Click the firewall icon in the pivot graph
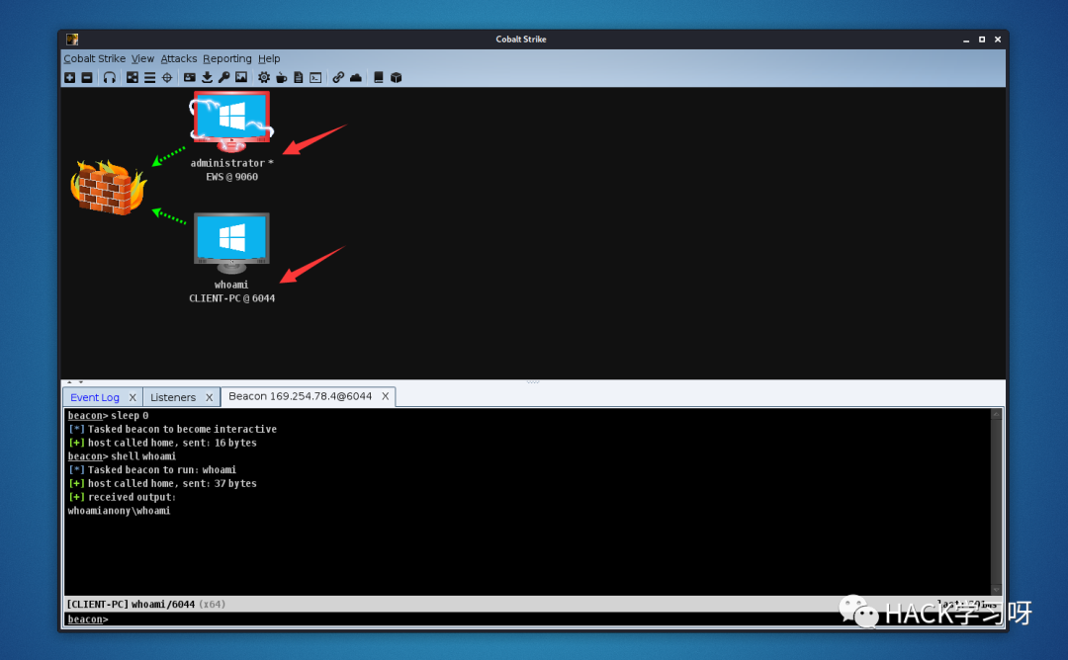1068x660 pixels. tap(109, 187)
